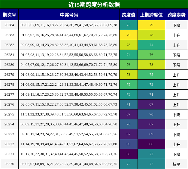This screenshot has height=169, width=188.
Task: Select the 期次号 column header
Action: (9, 15)
